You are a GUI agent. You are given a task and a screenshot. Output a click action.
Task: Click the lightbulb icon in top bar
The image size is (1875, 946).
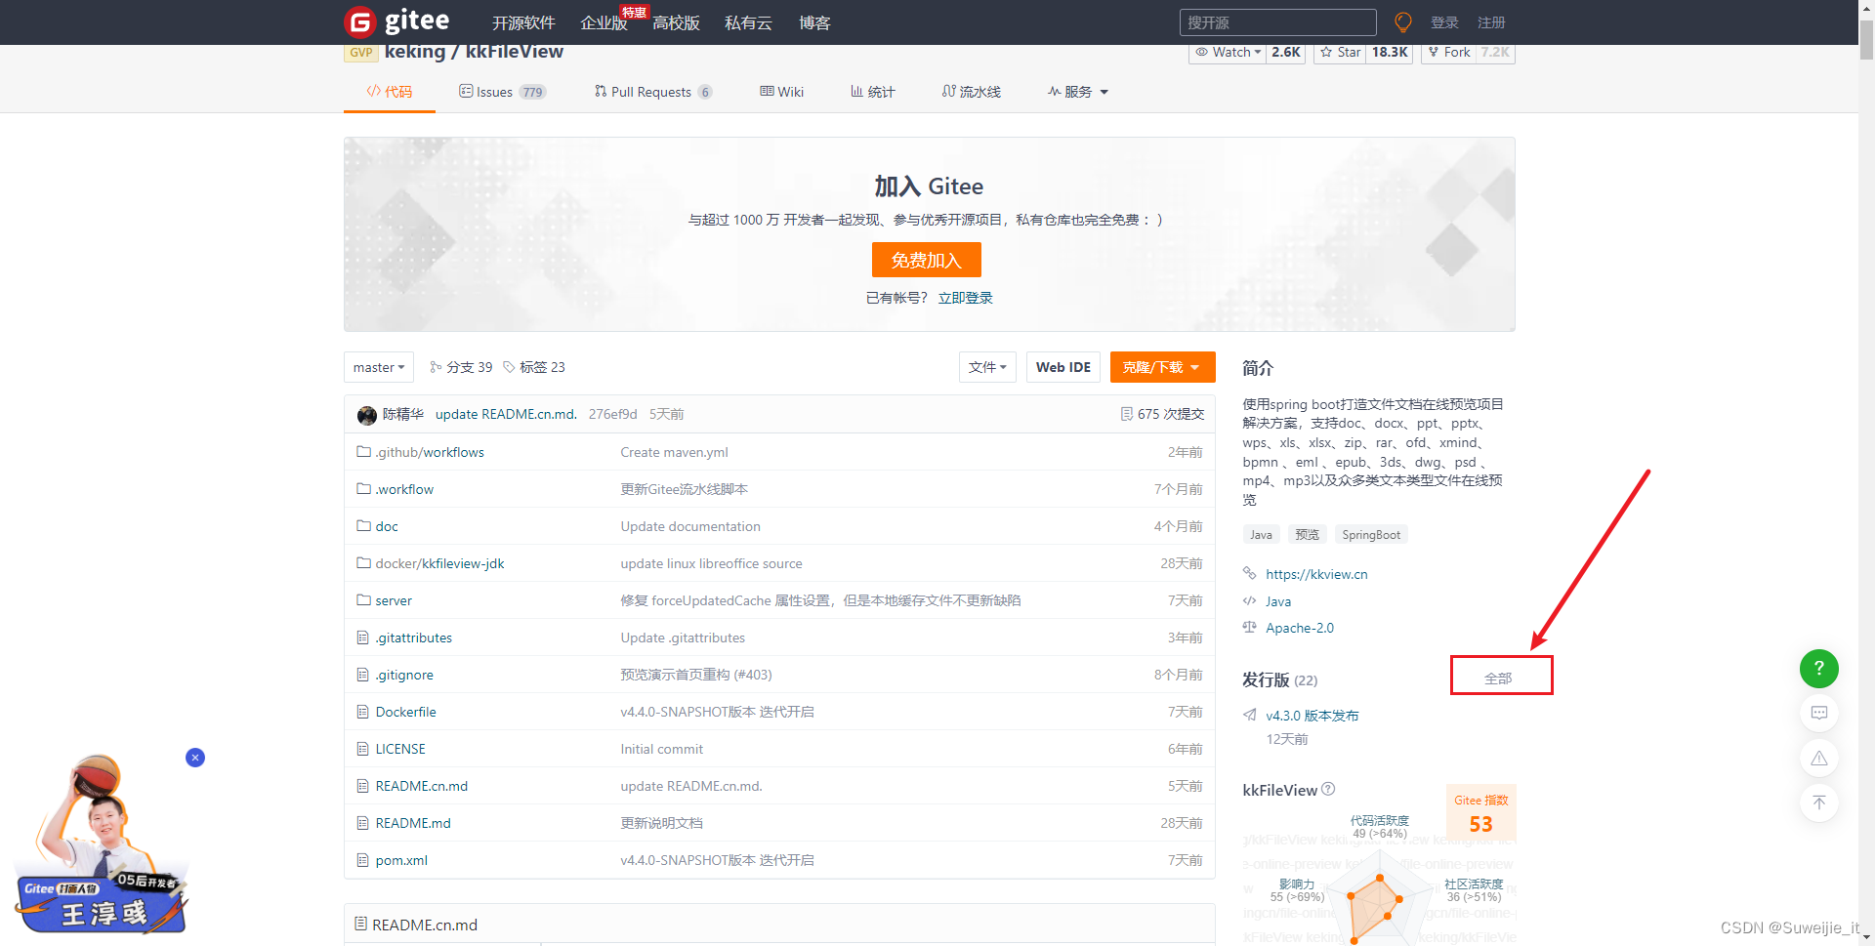click(1402, 22)
